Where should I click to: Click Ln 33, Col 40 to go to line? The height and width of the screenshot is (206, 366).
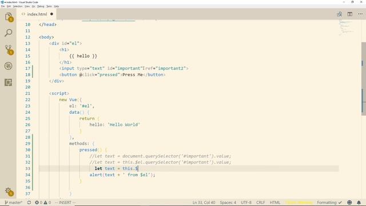coord(204,203)
